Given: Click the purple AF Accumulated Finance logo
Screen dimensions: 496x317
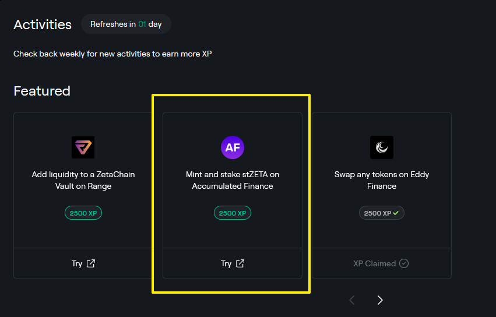Looking at the screenshot, I should point(233,147).
